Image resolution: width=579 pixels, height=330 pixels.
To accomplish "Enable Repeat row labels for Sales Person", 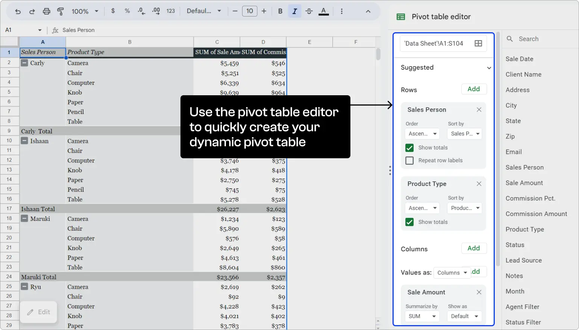I will pos(409,160).
